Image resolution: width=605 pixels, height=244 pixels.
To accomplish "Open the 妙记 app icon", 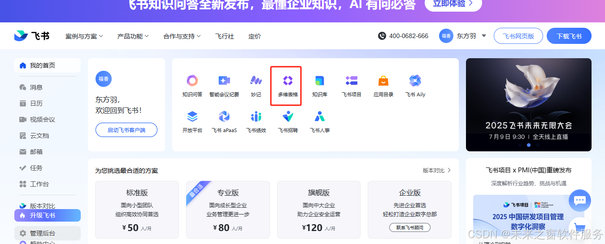I will coord(256,81).
